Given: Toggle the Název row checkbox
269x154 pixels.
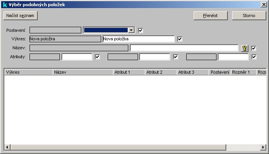Looking at the screenshot, I should (253, 48).
